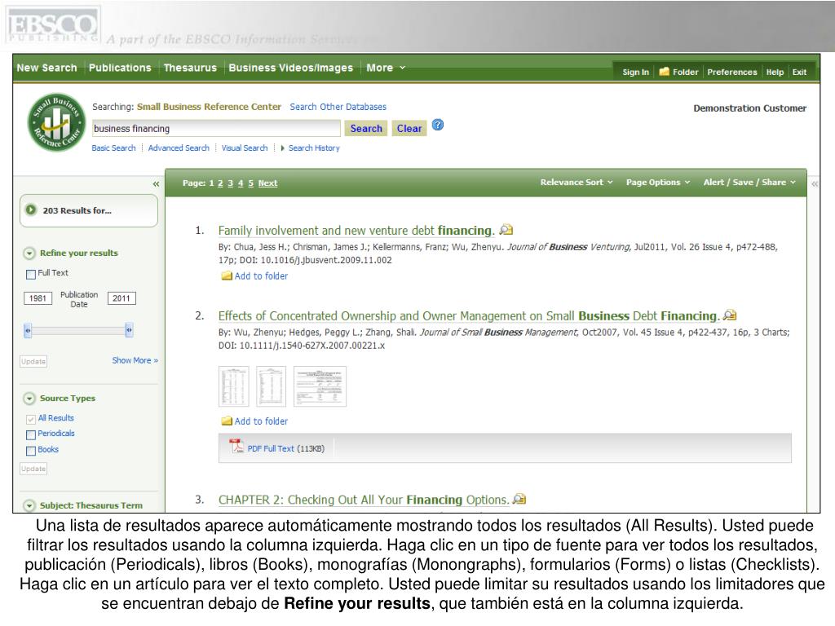Open the PDF Full Text (113KB) link
This screenshot has width=835, height=626.
pos(285,449)
